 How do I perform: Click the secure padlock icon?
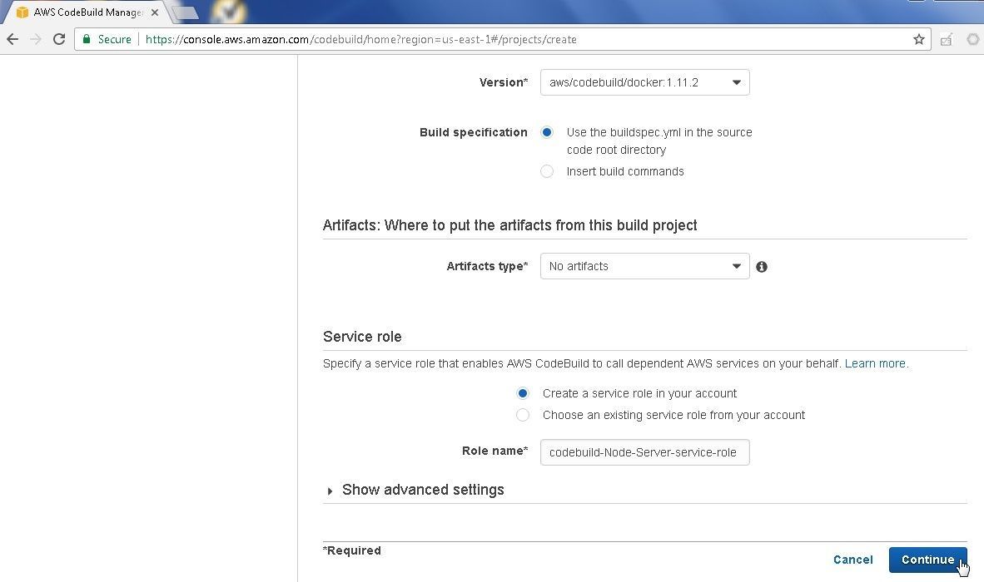(87, 39)
